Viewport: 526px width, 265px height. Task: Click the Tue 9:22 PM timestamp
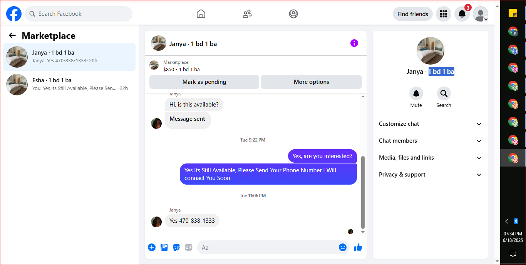click(x=253, y=140)
